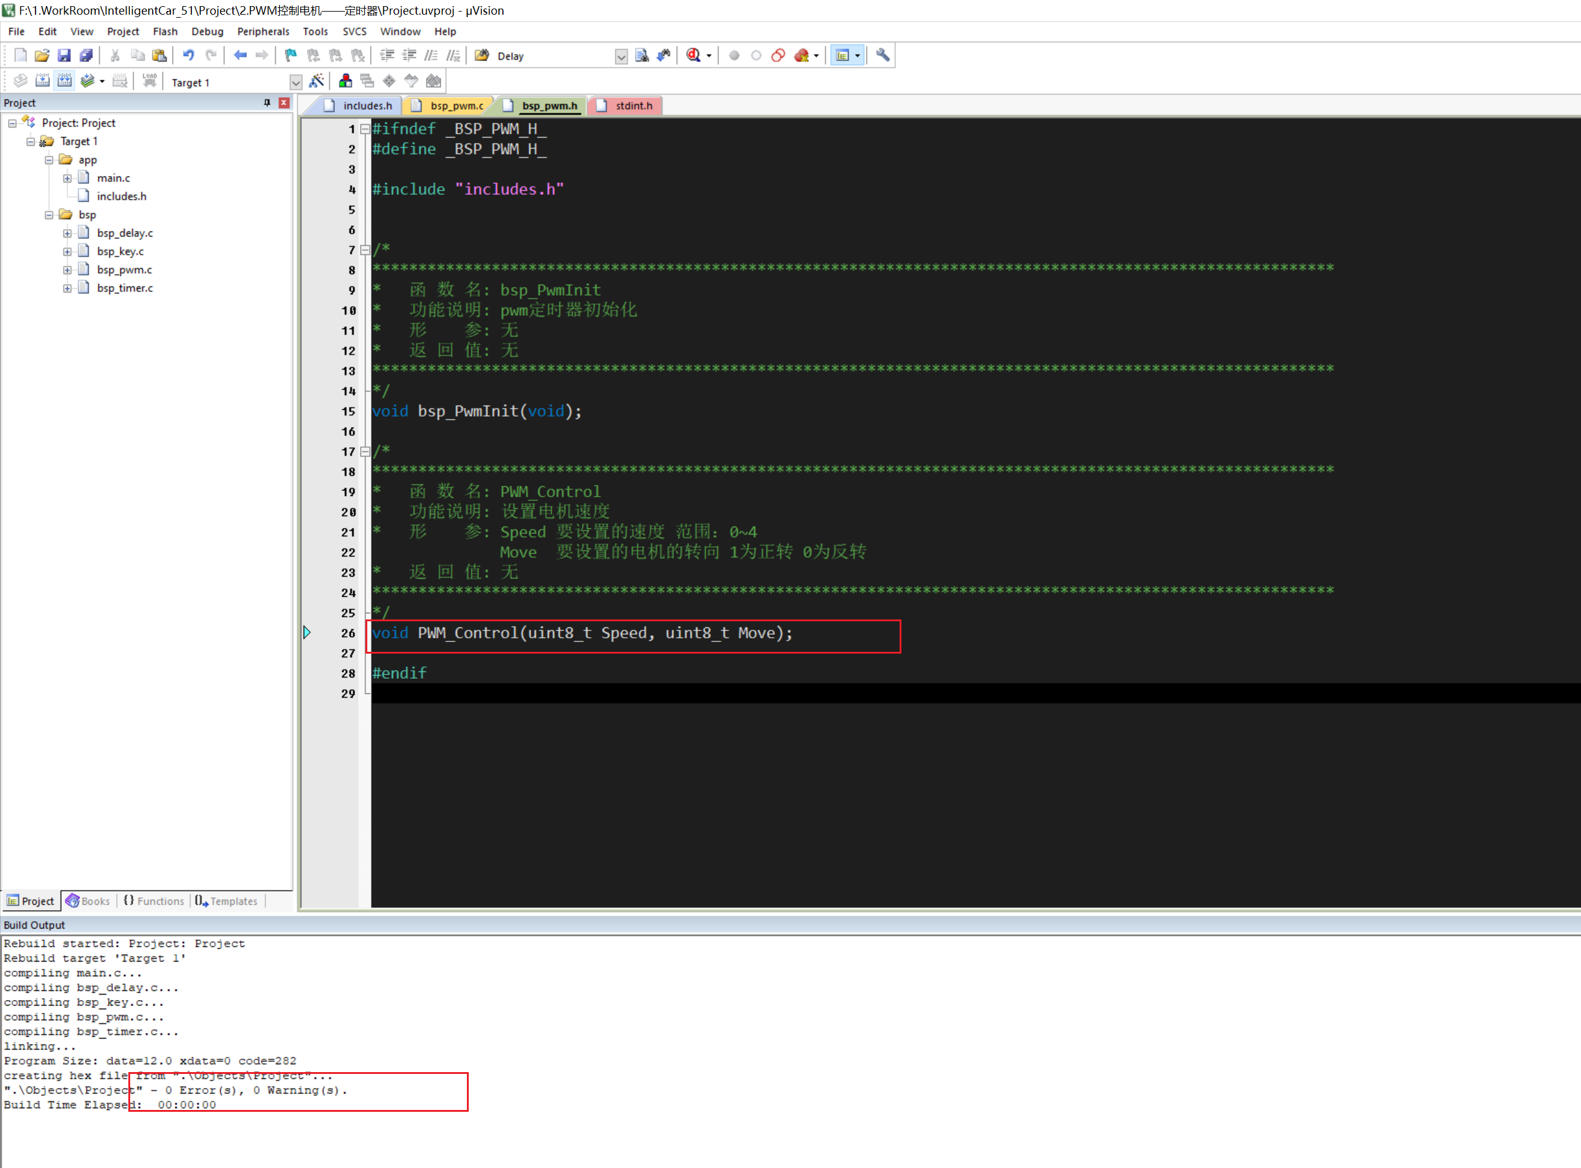The width and height of the screenshot is (1581, 1168).
Task: Expand main.c dependencies
Action: [67, 178]
